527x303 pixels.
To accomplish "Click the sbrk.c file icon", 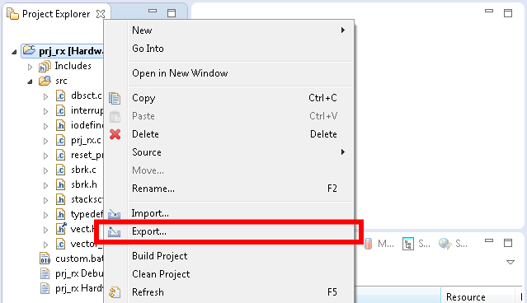I will (x=60, y=170).
